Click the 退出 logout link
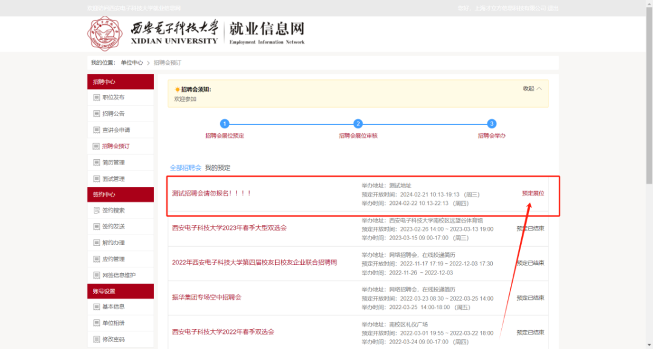This screenshot has height=349, width=653. point(553,8)
